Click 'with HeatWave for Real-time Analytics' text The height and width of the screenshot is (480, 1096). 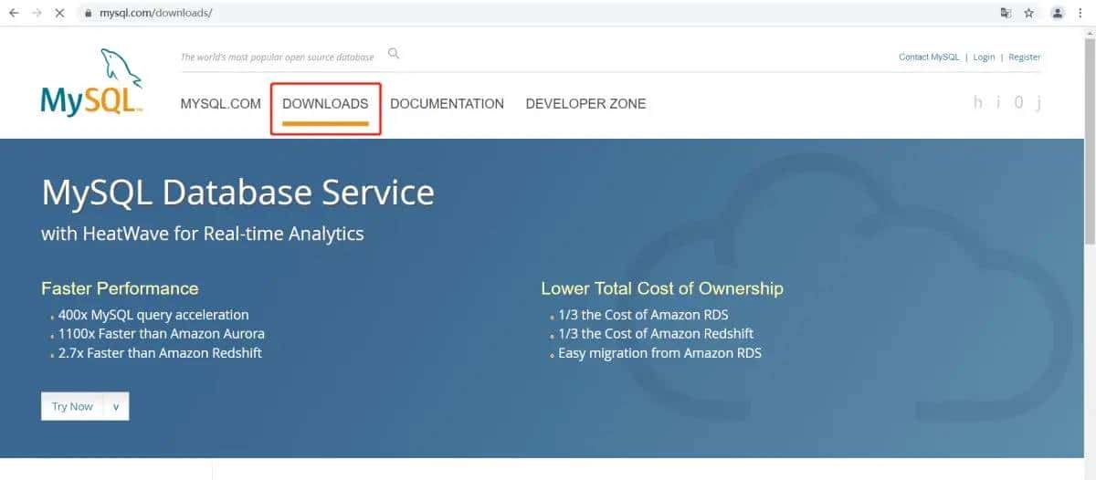click(203, 234)
